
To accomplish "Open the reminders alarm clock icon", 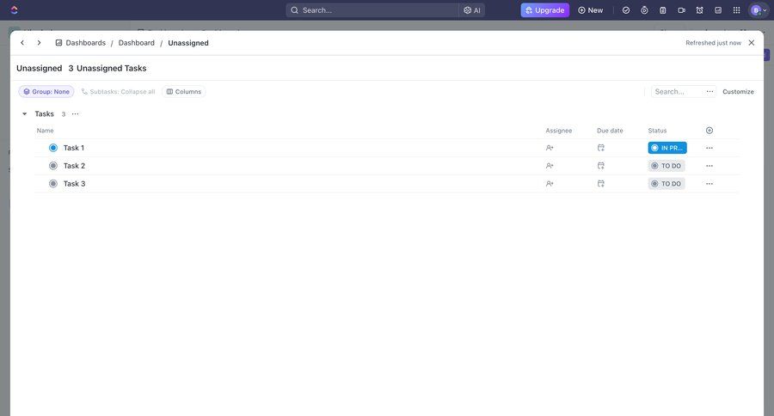I will [699, 9].
